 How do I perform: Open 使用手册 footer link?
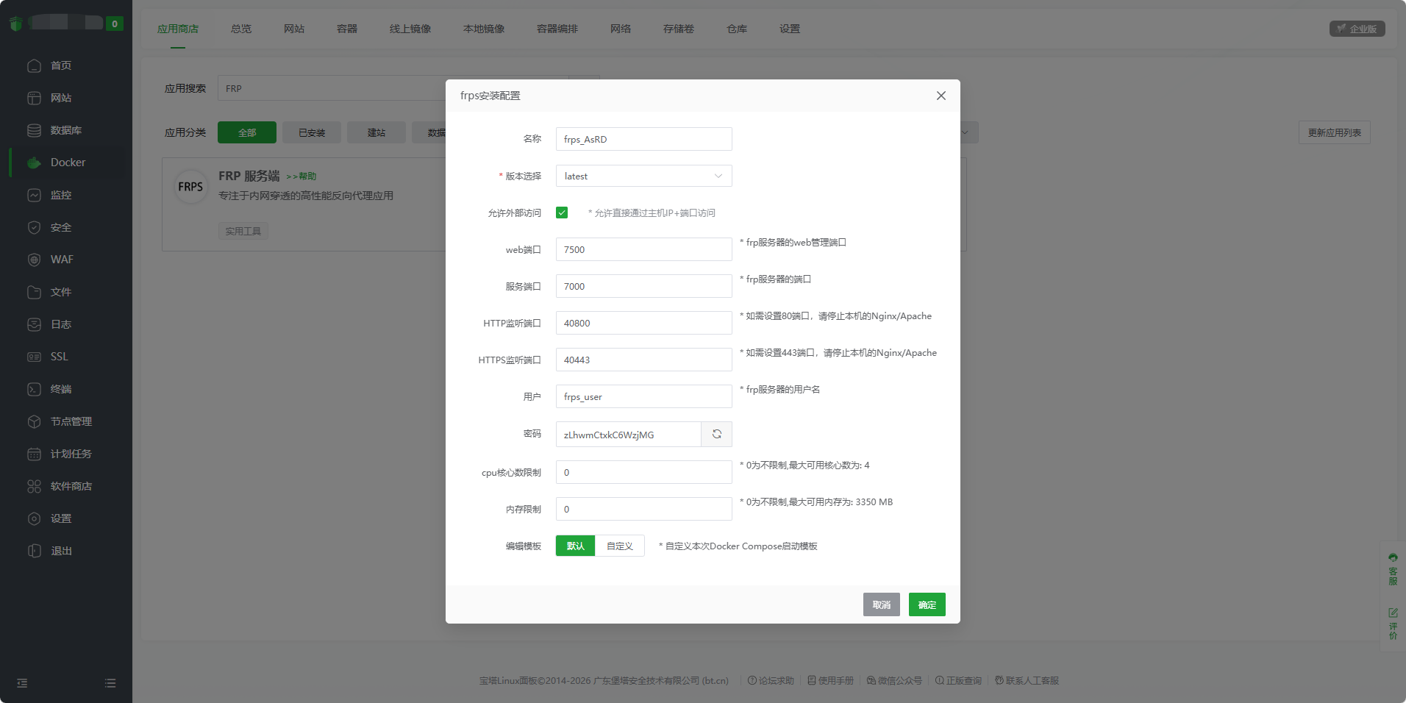830,680
